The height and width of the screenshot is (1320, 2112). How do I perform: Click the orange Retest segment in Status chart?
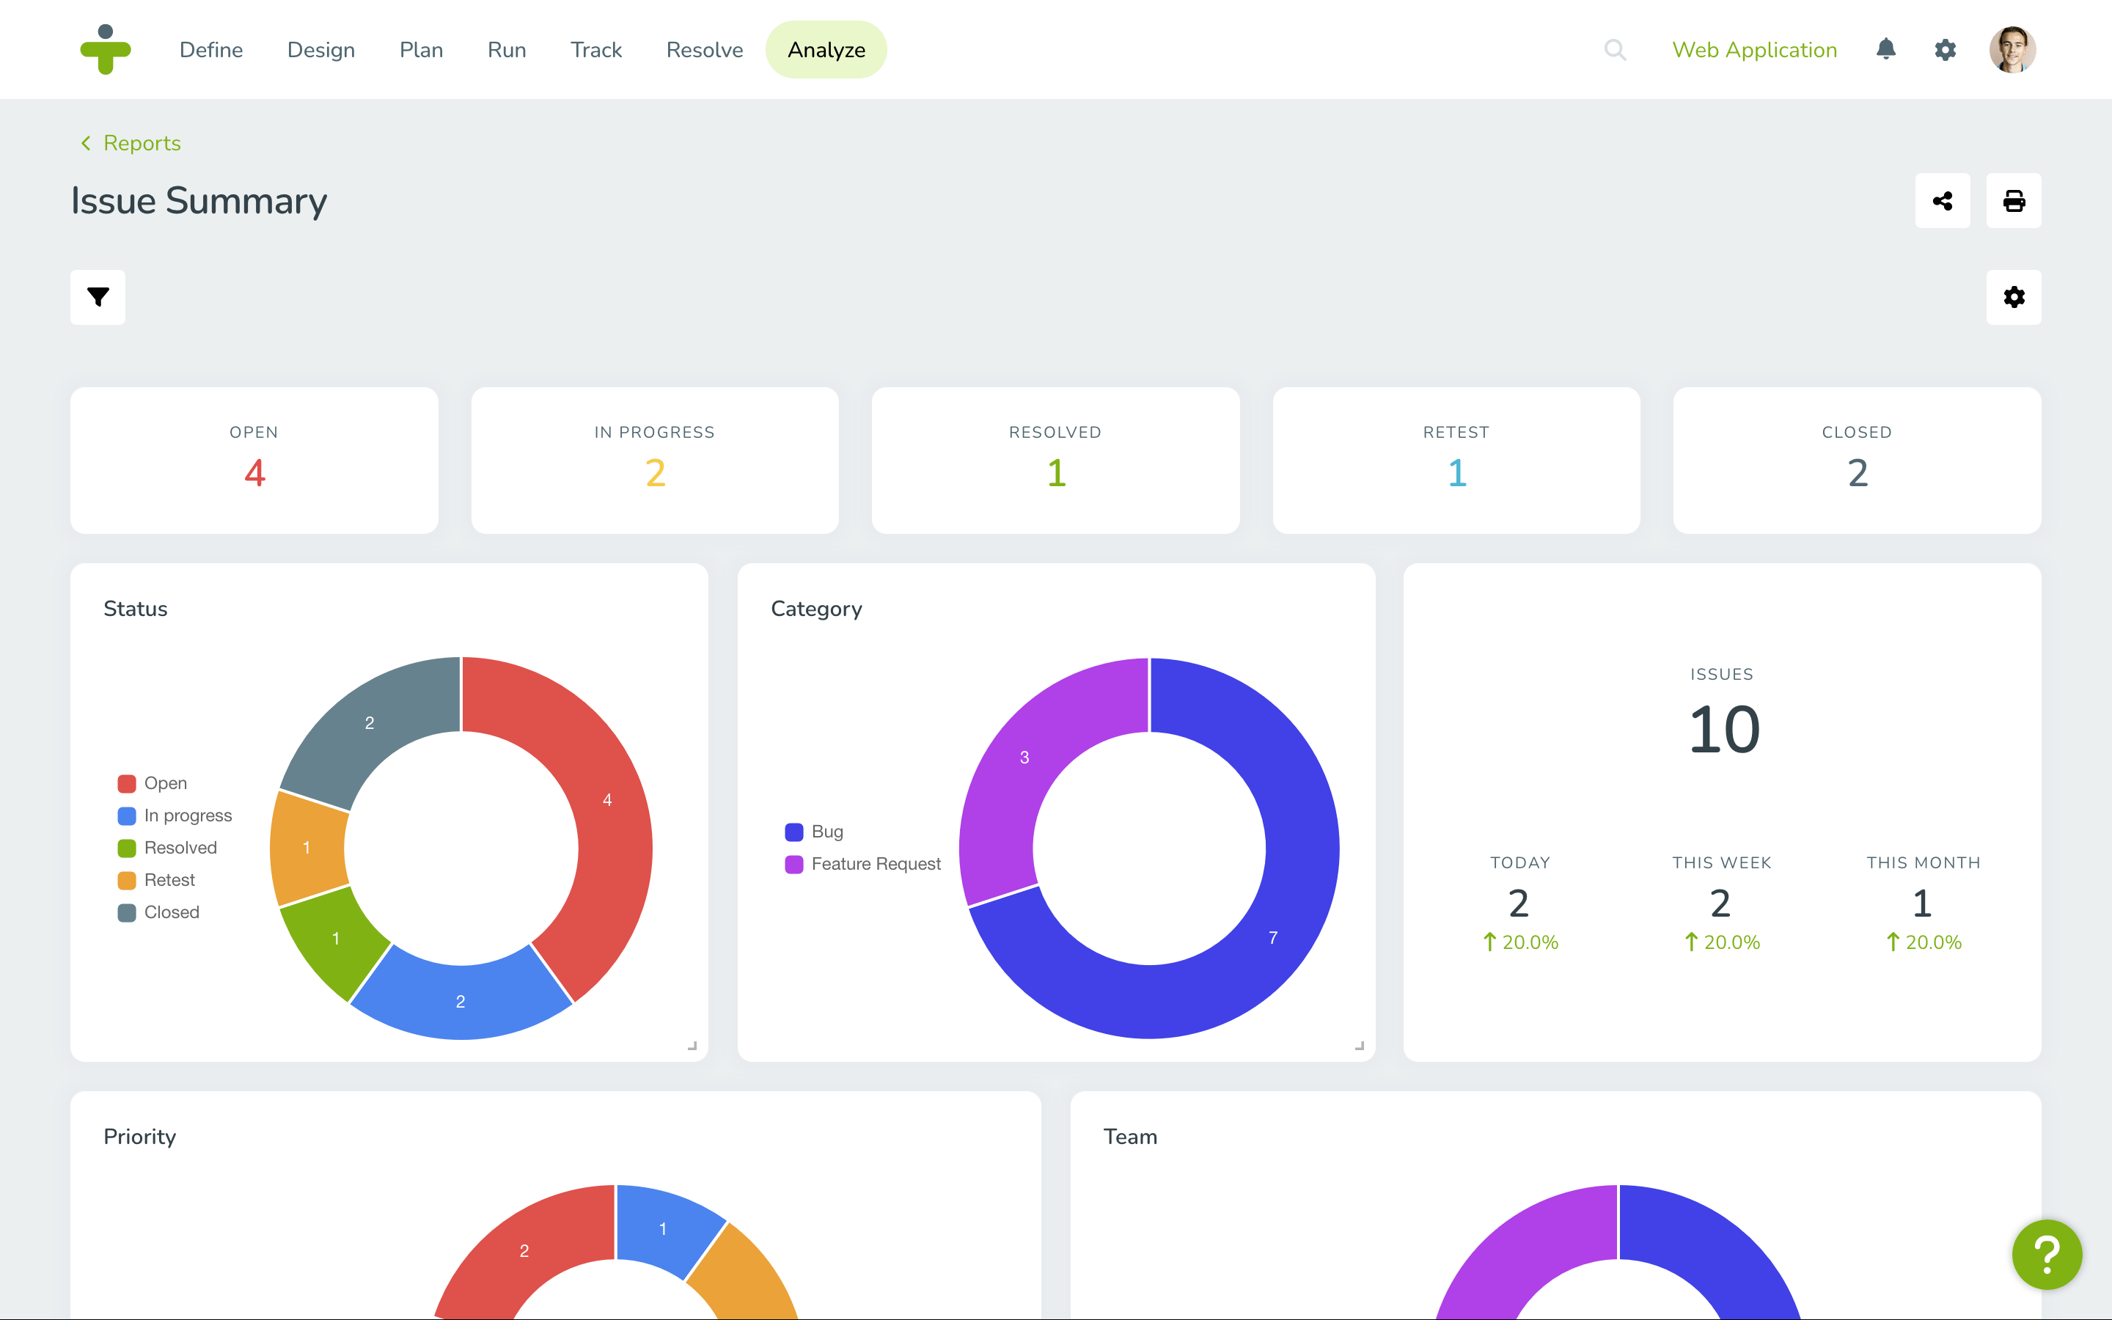click(307, 847)
